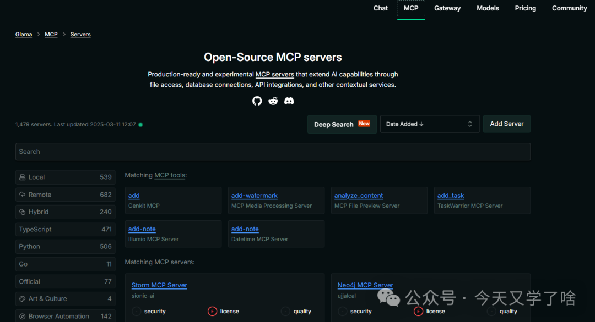Open the Storm MCP Server link
Screen dimensions: 595x322
[x=159, y=285]
